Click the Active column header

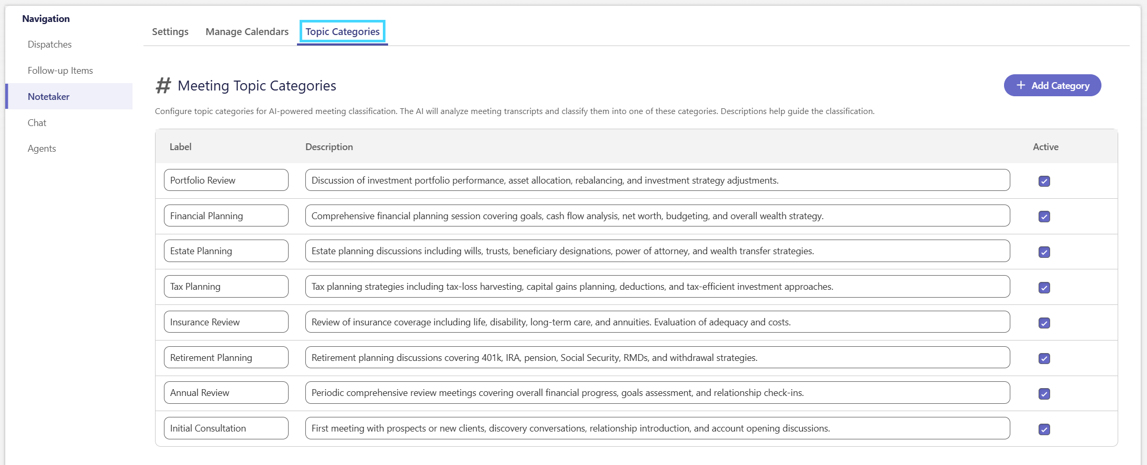(1045, 147)
